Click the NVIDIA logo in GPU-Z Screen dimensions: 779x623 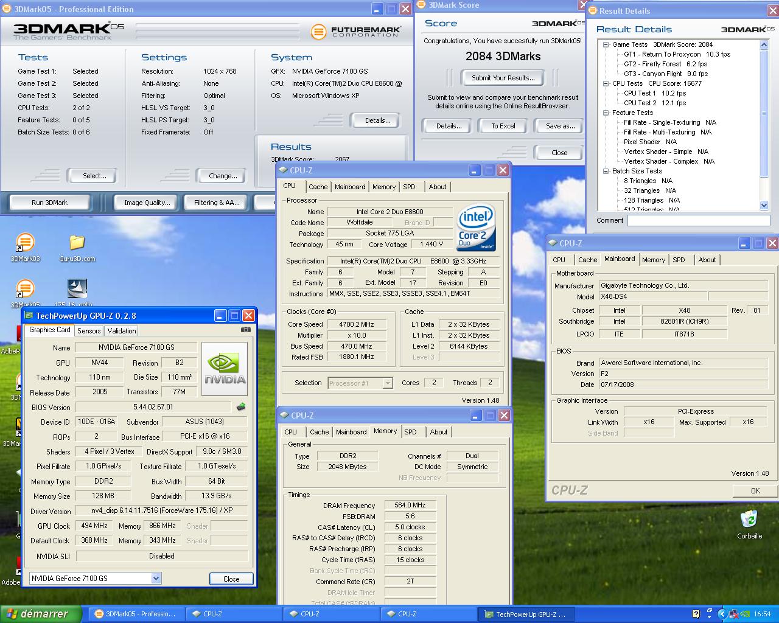(x=225, y=369)
